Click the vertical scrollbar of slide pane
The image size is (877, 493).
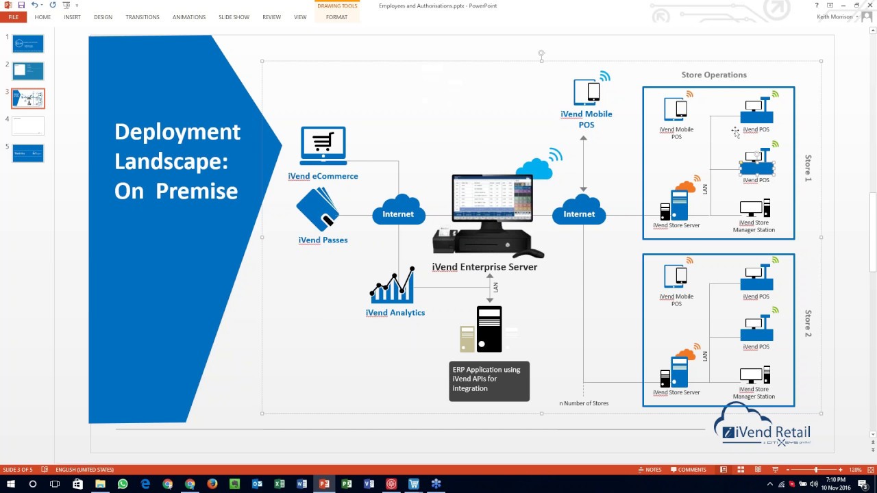(873, 233)
